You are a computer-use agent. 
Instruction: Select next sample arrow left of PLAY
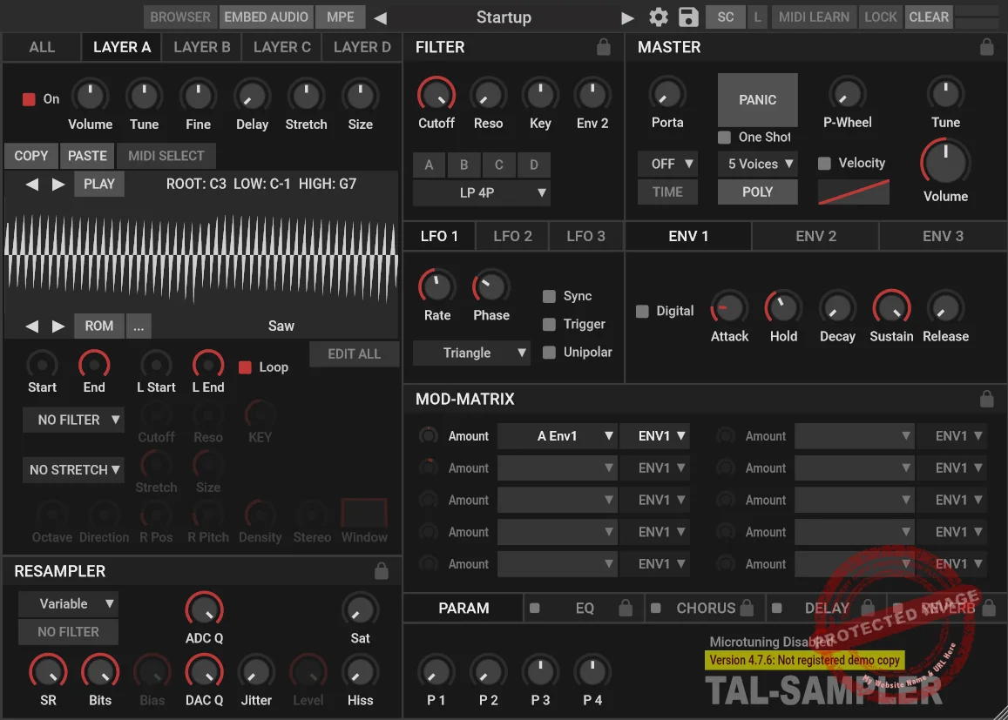click(x=58, y=185)
